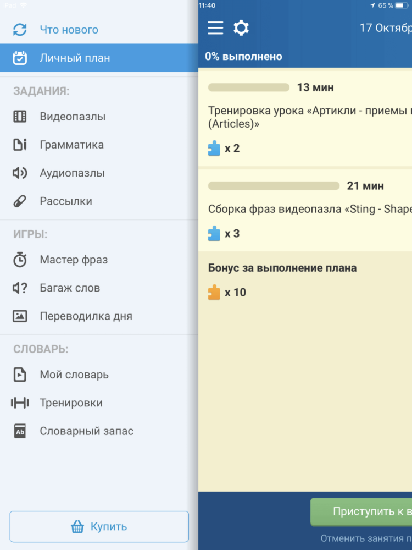Open the Грамматика section
This screenshot has height=550, width=412.
click(x=99, y=145)
